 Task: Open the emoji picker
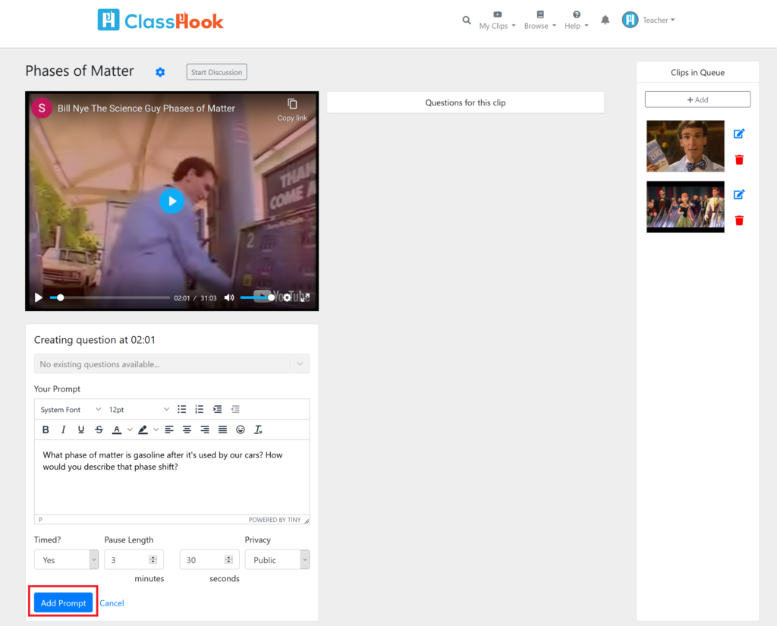pyautogui.click(x=241, y=429)
